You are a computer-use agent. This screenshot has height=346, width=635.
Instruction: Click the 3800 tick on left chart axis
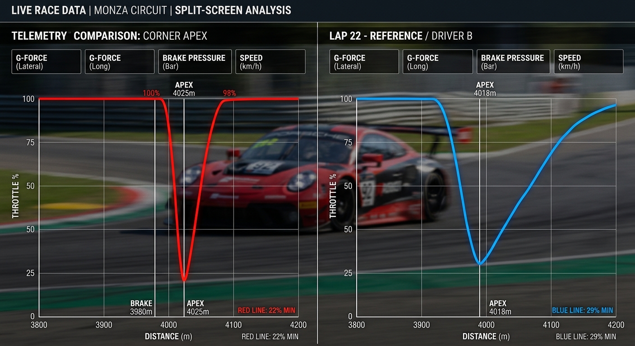[39, 325]
